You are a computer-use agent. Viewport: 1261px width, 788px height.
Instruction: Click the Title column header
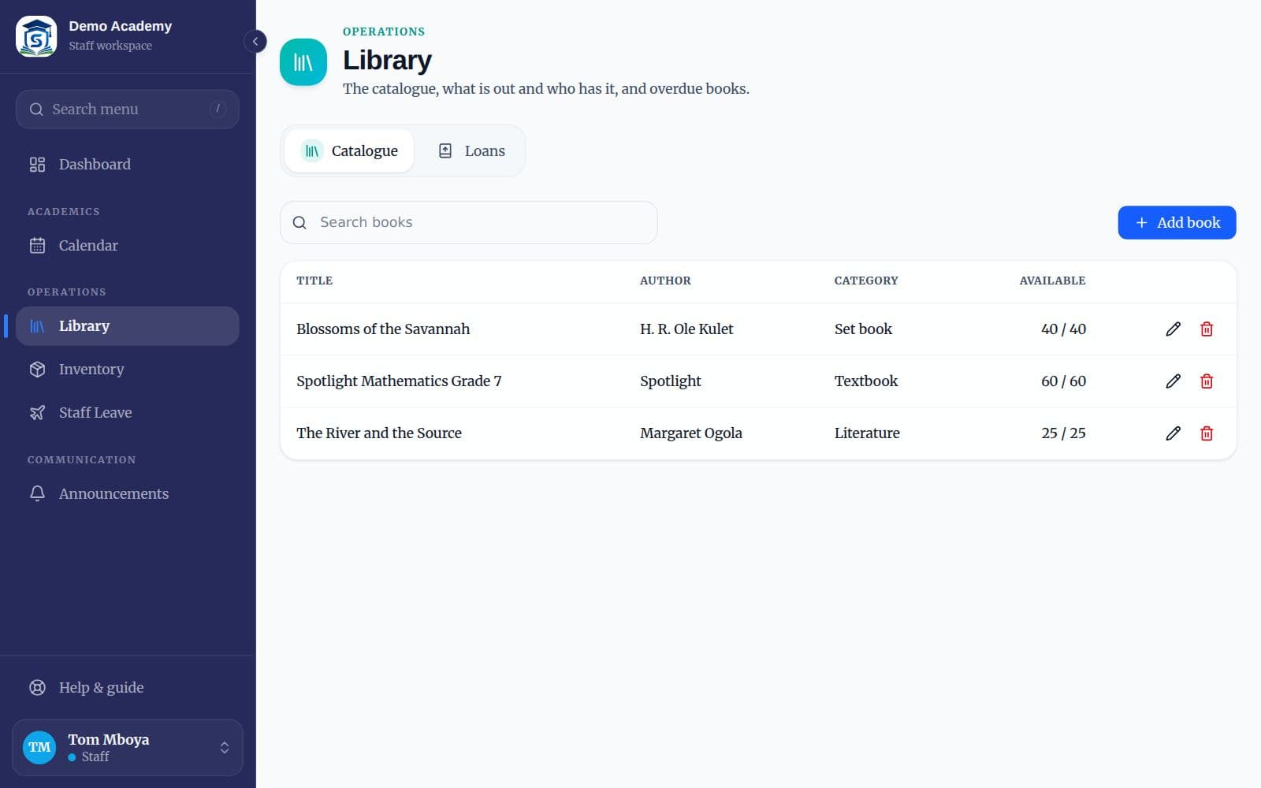click(314, 281)
